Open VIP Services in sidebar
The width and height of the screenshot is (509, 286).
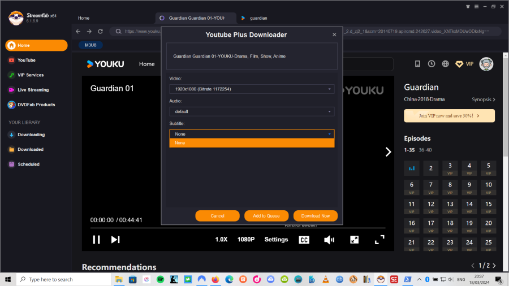click(x=30, y=75)
